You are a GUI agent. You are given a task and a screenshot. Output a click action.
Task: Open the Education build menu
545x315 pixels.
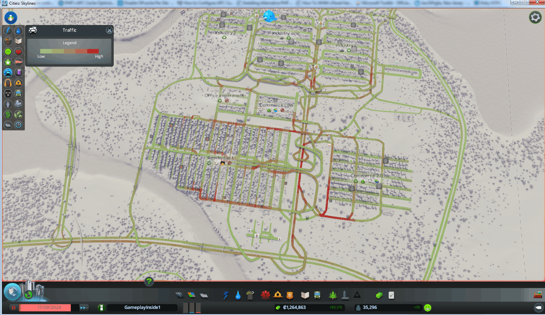[305, 295]
